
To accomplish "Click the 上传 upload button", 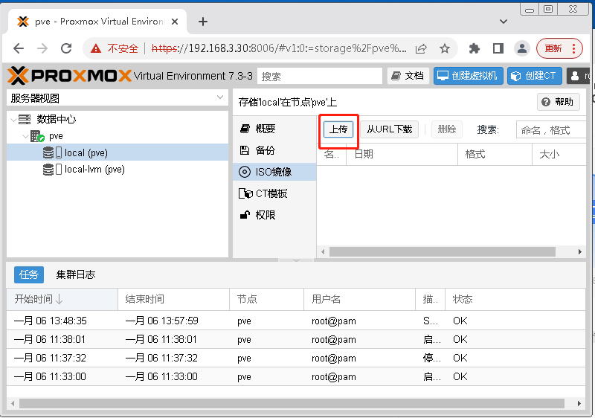I will click(x=338, y=129).
